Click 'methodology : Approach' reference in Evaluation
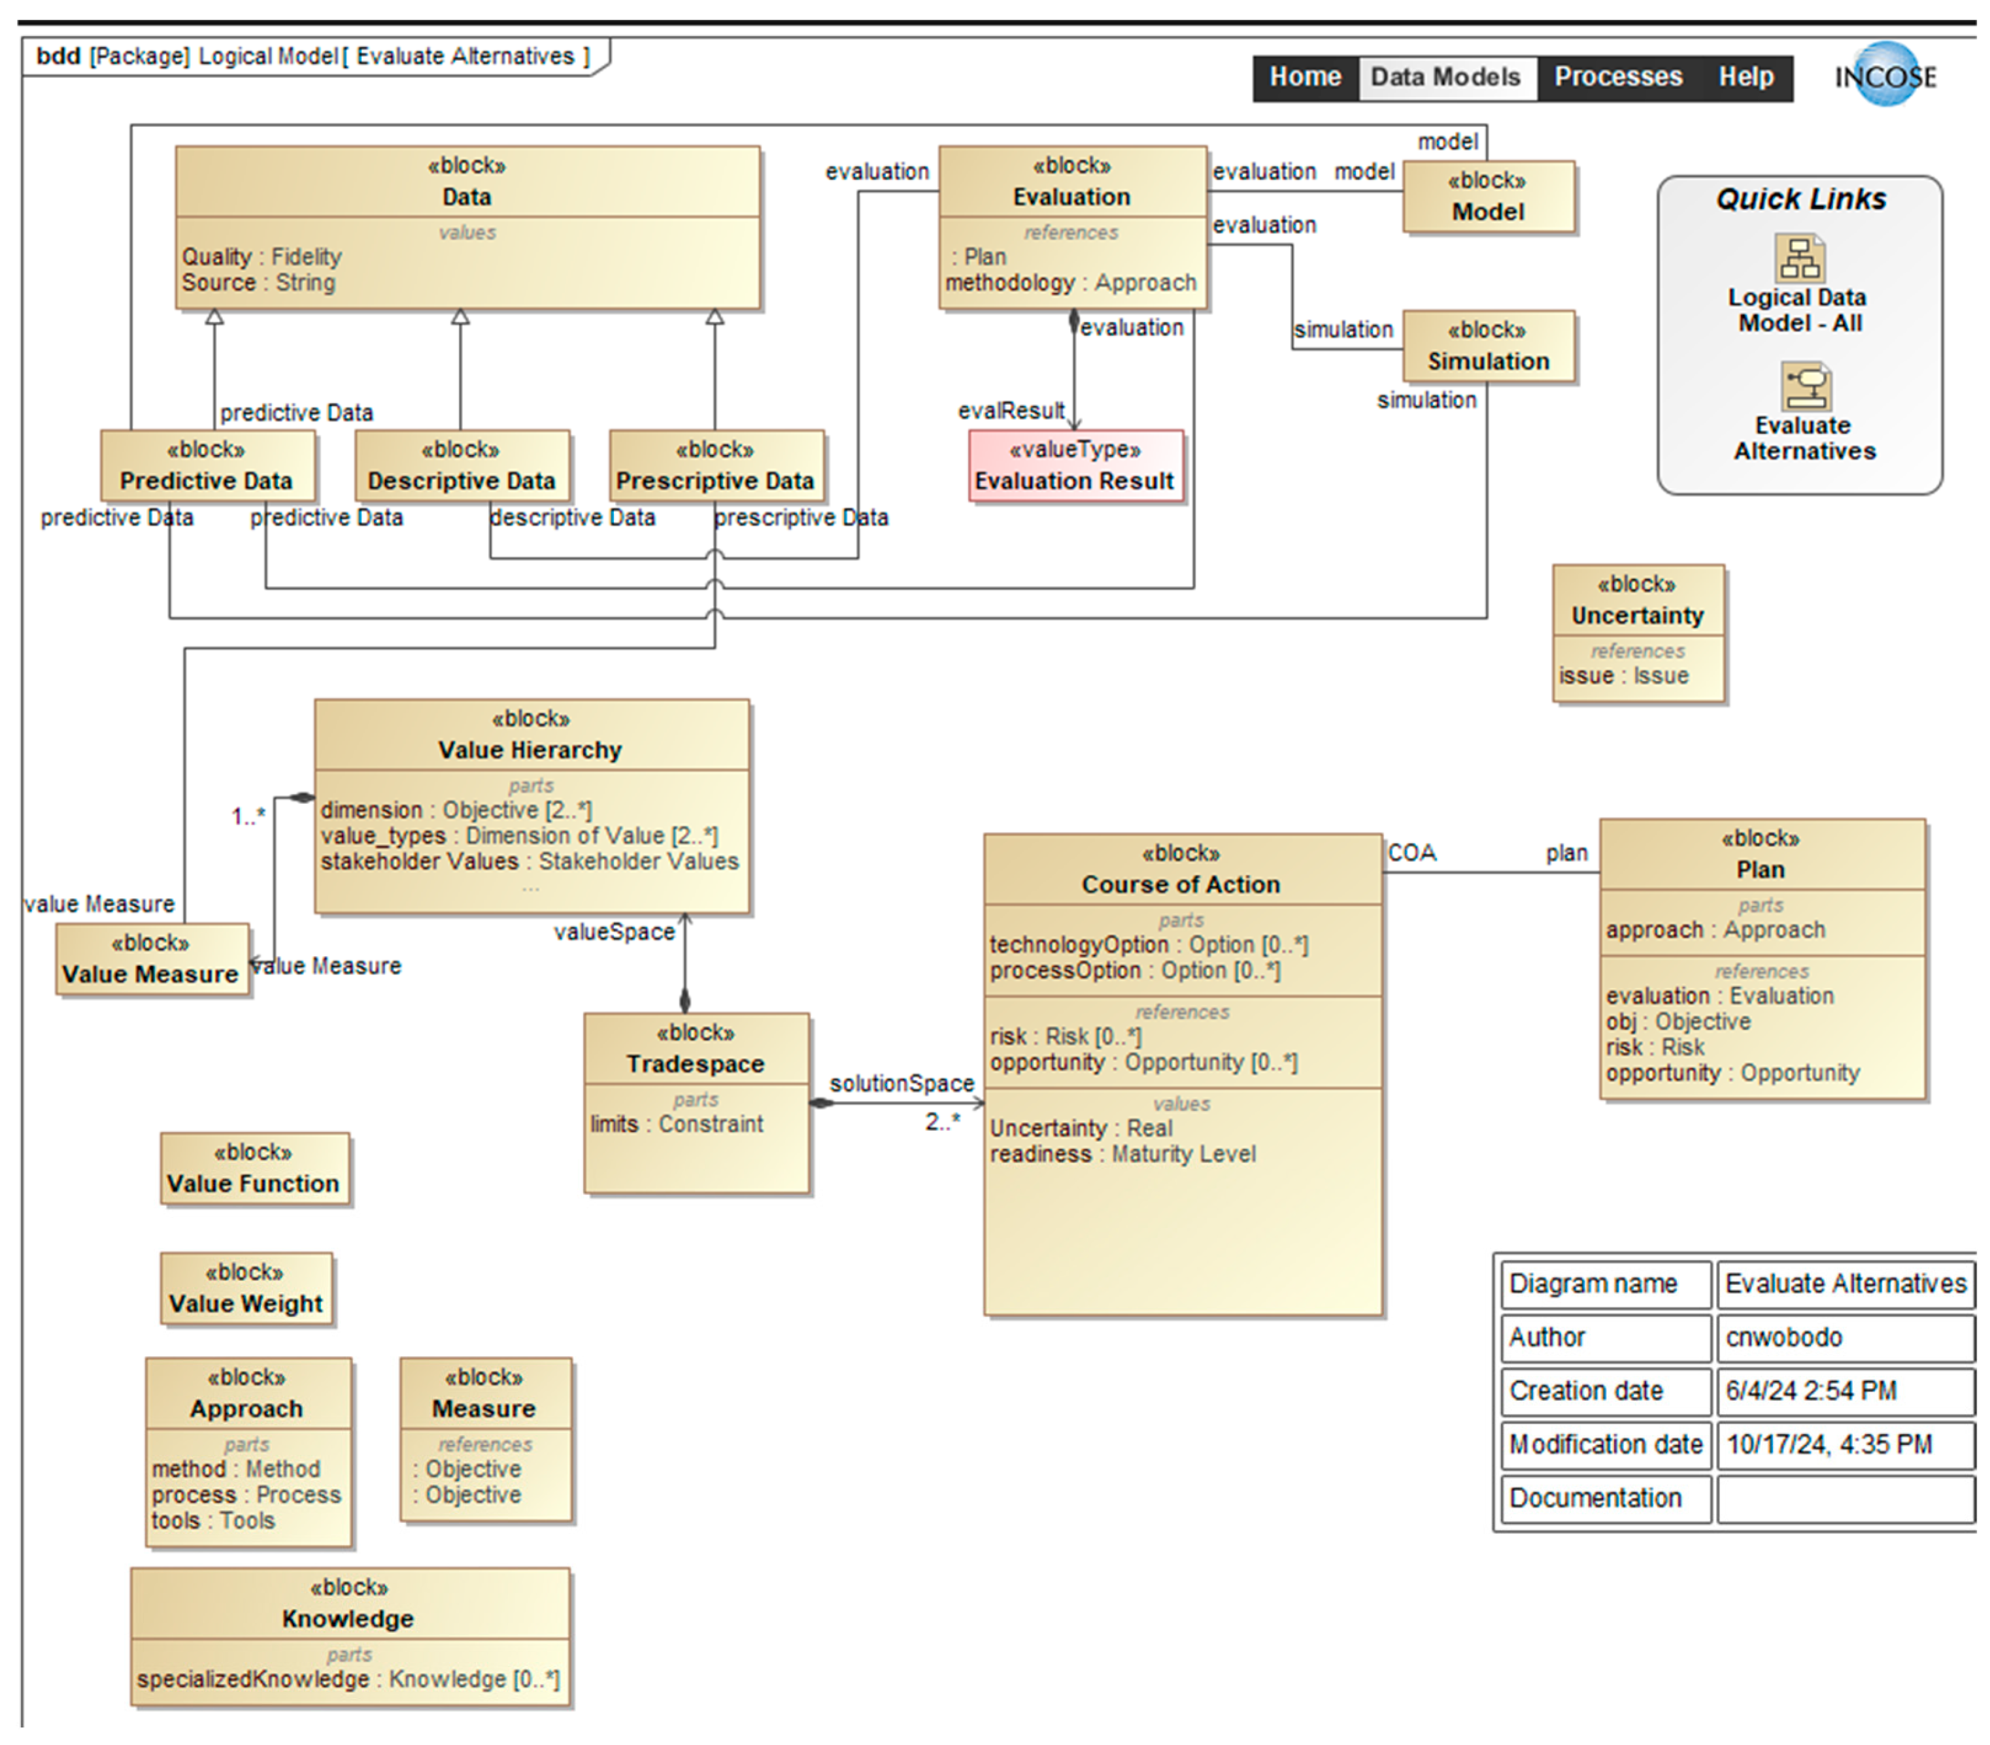This screenshot has width=1990, height=1745. tap(1071, 282)
